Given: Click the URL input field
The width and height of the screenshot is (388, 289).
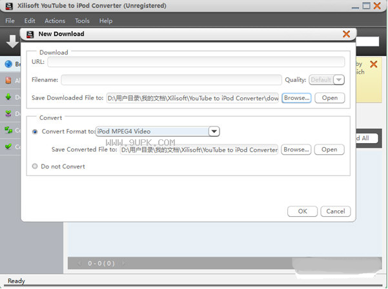Looking at the screenshot, I should pos(196,61).
